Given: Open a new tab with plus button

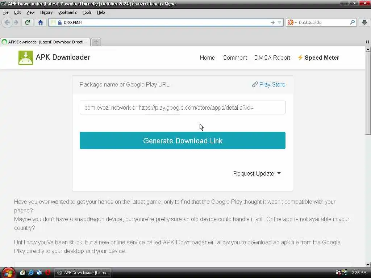Looking at the screenshot, I should (x=96, y=42).
